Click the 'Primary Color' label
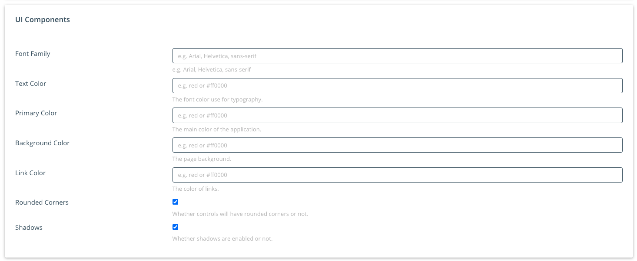The height and width of the screenshot is (261, 637). click(x=36, y=113)
